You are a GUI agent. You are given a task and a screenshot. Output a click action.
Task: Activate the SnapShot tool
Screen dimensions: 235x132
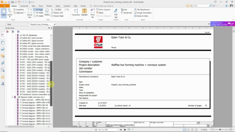tap(19, 10)
